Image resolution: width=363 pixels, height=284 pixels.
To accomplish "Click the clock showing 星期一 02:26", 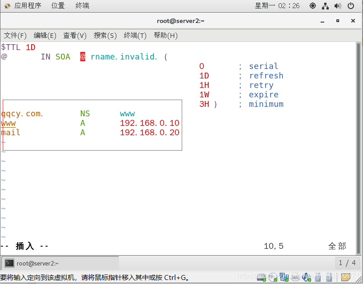I will [277, 5].
